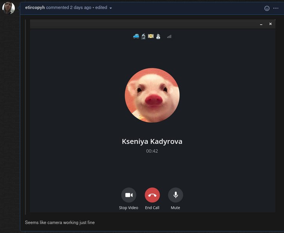Select 'Seems like camera working just fine' text
The image size is (284, 233).
click(x=60, y=222)
